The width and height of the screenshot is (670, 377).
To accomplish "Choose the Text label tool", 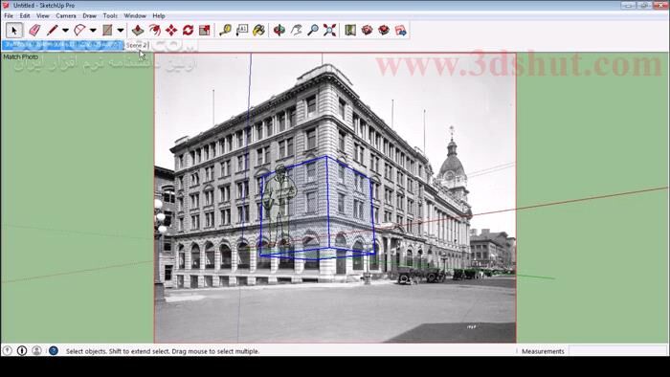I will click(242, 31).
